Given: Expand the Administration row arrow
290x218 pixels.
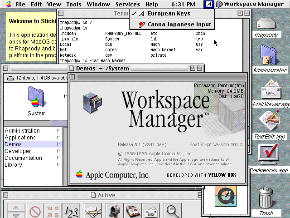Looking at the screenshot, I should tap(59, 131).
